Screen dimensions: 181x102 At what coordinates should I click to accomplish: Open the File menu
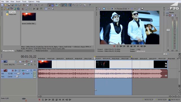point(3,1)
